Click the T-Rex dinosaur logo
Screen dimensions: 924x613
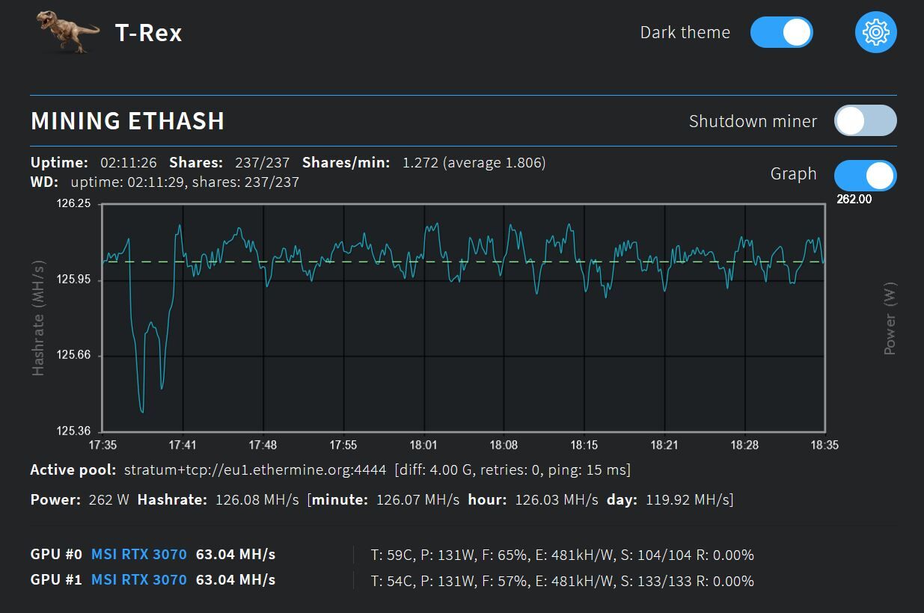[68, 32]
